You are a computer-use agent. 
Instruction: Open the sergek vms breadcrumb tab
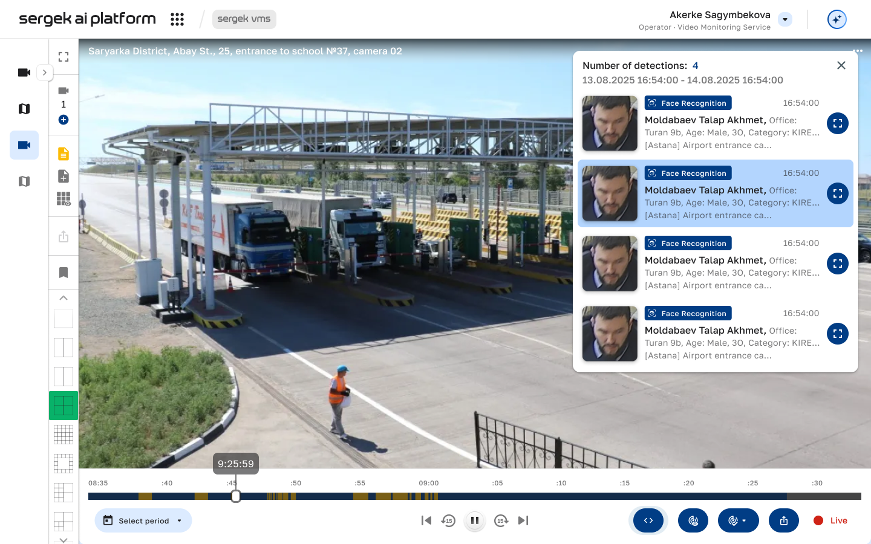click(244, 19)
